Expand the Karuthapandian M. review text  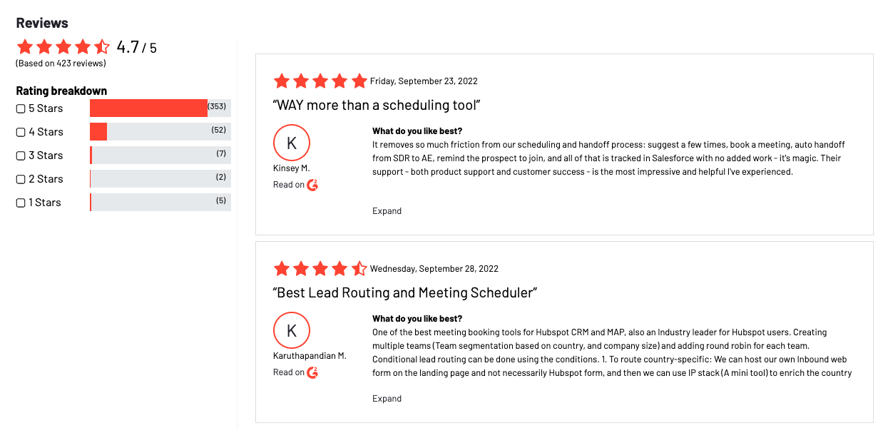click(387, 399)
